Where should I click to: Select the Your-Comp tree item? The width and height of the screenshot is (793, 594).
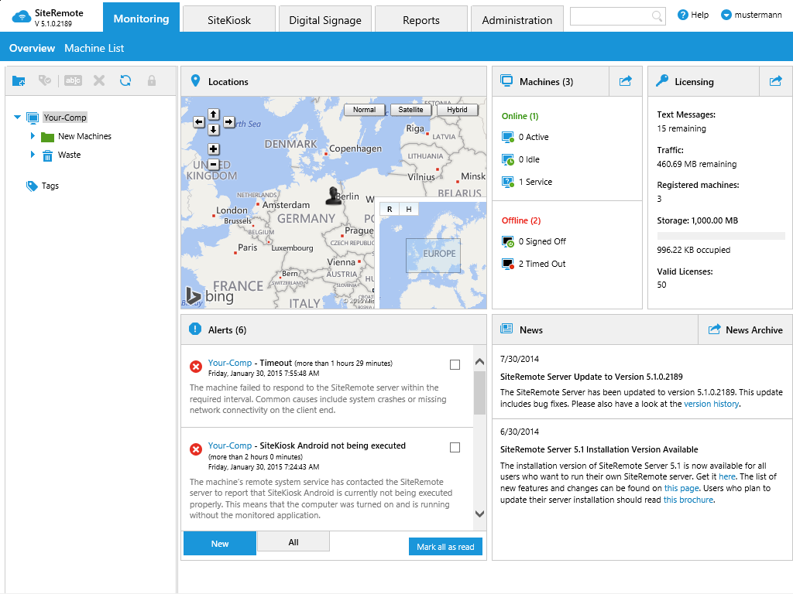pos(65,118)
